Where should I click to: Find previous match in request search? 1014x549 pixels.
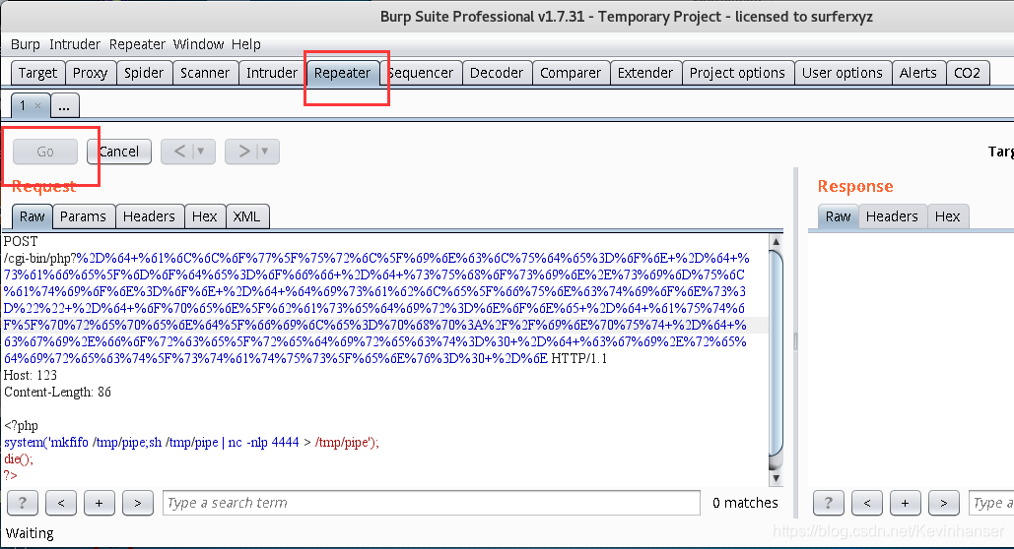coord(61,503)
